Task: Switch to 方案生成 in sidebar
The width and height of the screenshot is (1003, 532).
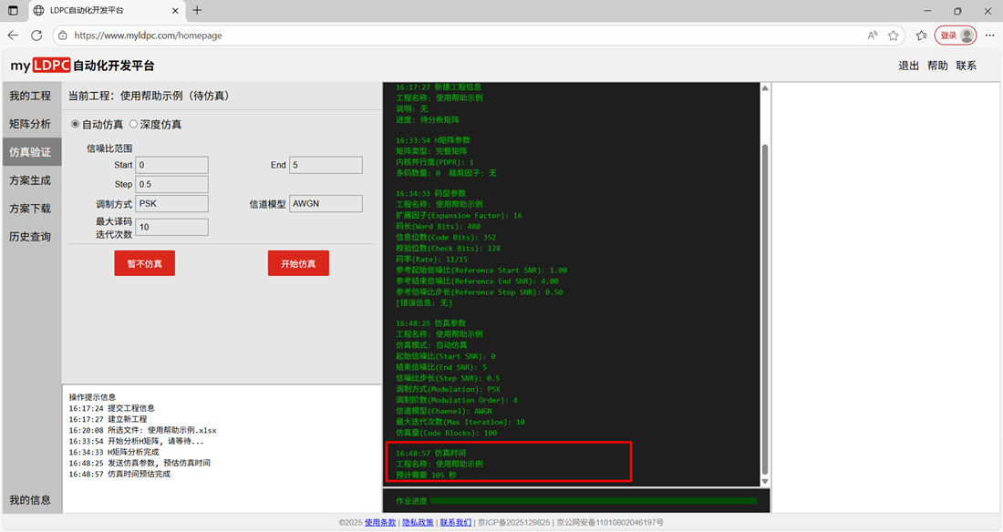Action: pyautogui.click(x=30, y=180)
